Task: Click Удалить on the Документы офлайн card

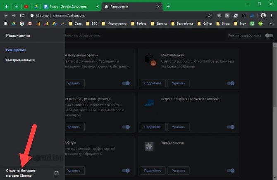Action: [x=74, y=83]
